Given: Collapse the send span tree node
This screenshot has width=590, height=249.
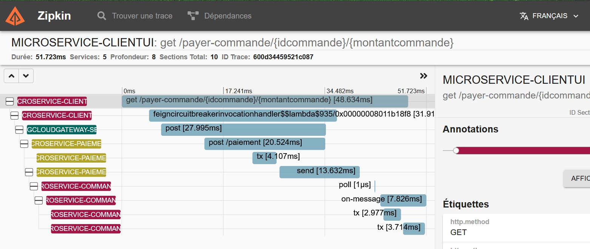Looking at the screenshot, I should (29, 172).
